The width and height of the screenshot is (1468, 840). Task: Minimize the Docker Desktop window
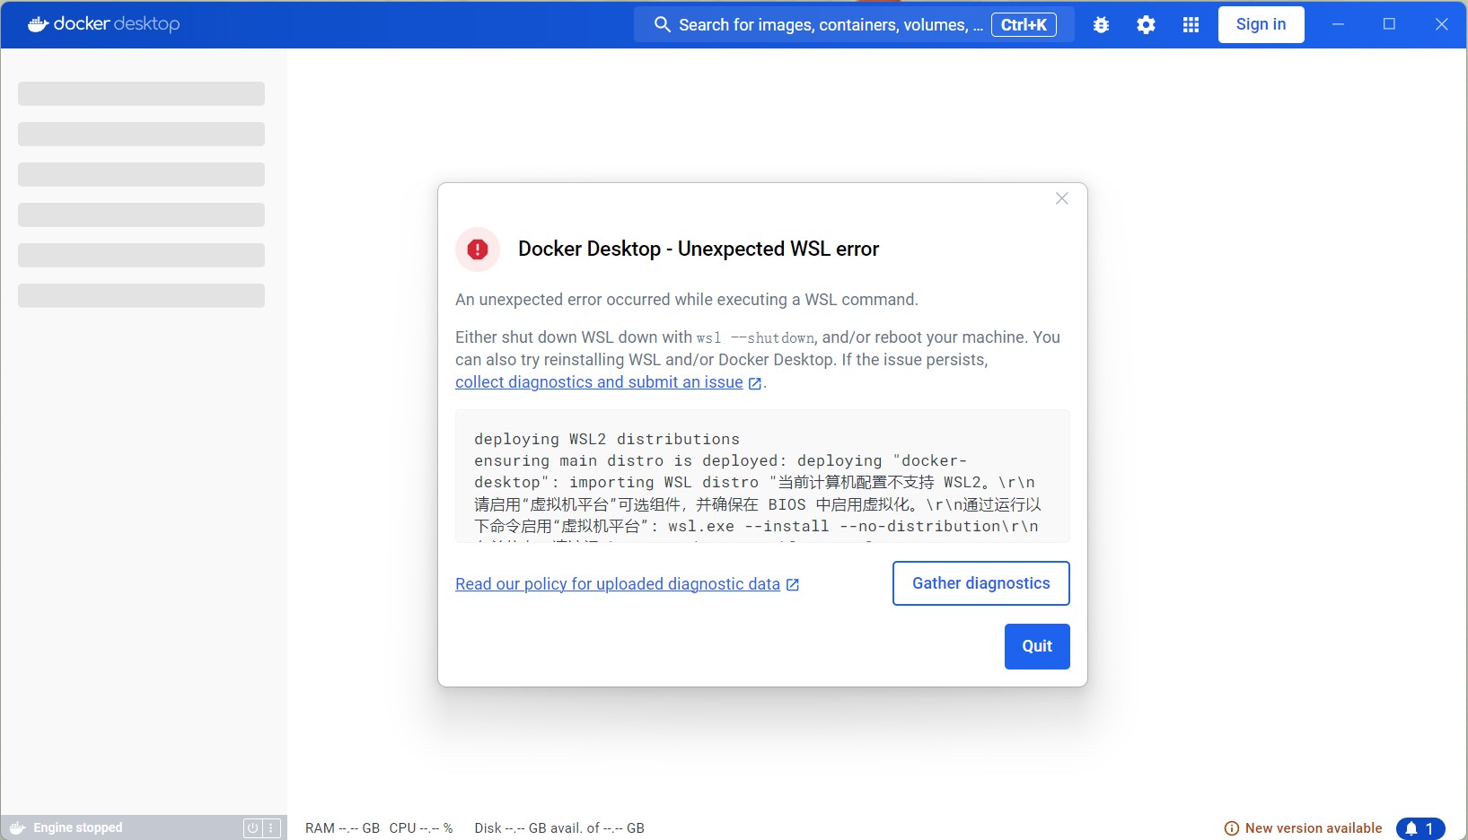pos(1338,24)
